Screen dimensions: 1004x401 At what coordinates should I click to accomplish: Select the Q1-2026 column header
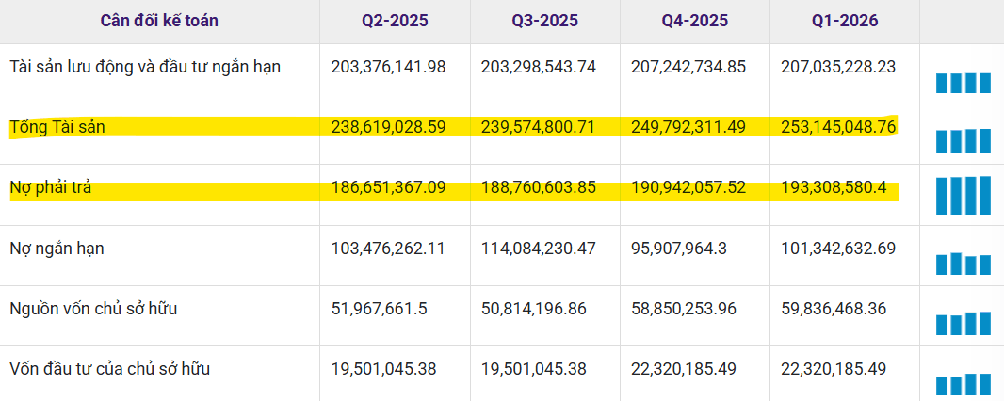click(x=845, y=21)
